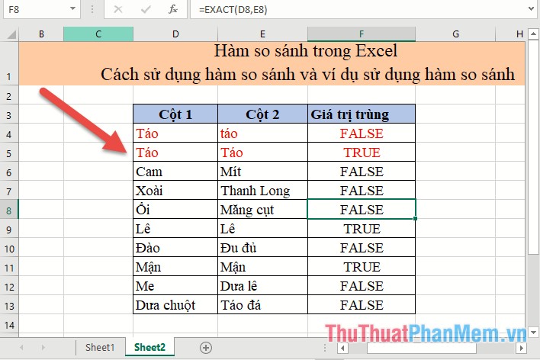Switch to Sheet1 tab

click(100, 347)
